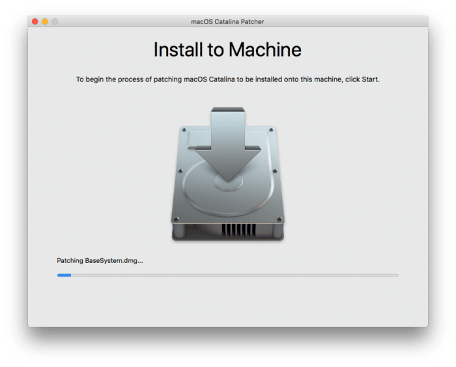
Task: Close the macOS Catalina Patcher window
Action: click(35, 21)
